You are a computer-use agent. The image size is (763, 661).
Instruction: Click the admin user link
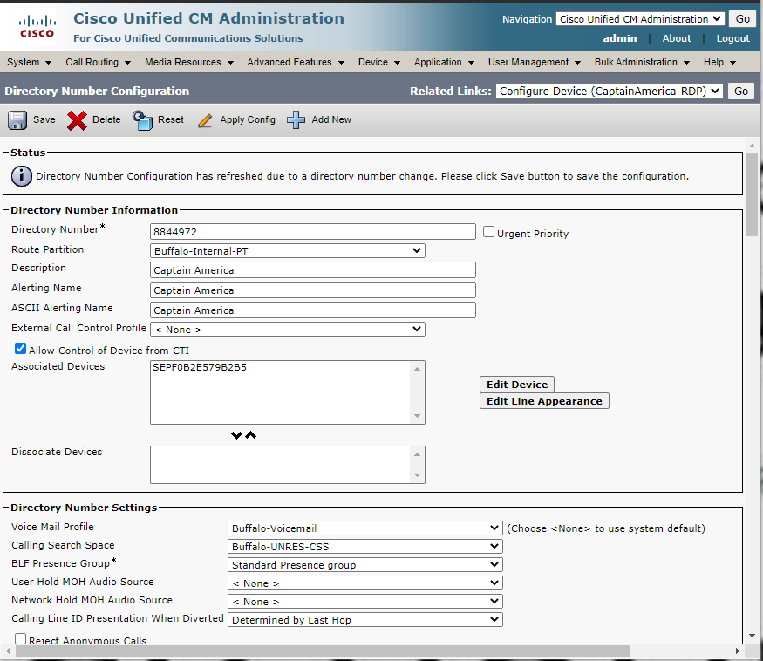point(619,38)
